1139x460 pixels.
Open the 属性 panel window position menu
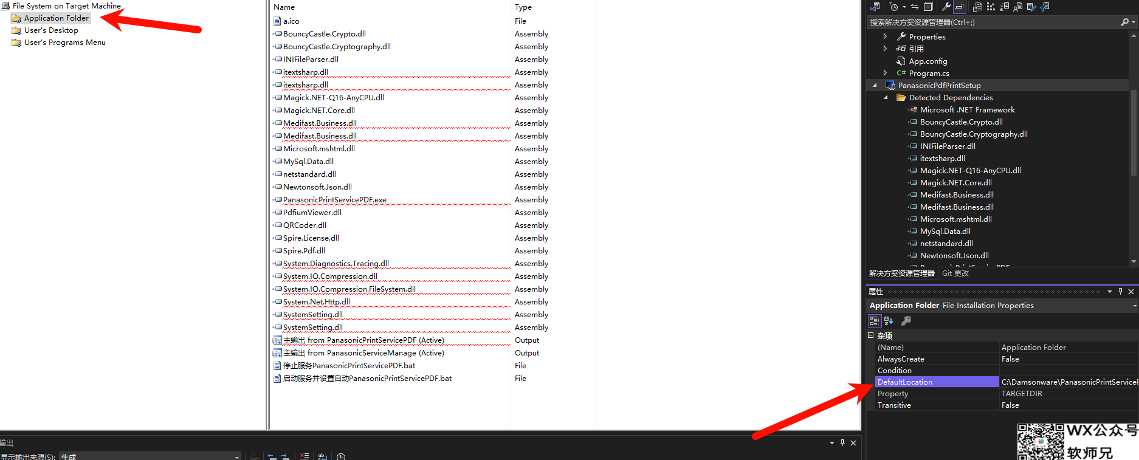1110,292
